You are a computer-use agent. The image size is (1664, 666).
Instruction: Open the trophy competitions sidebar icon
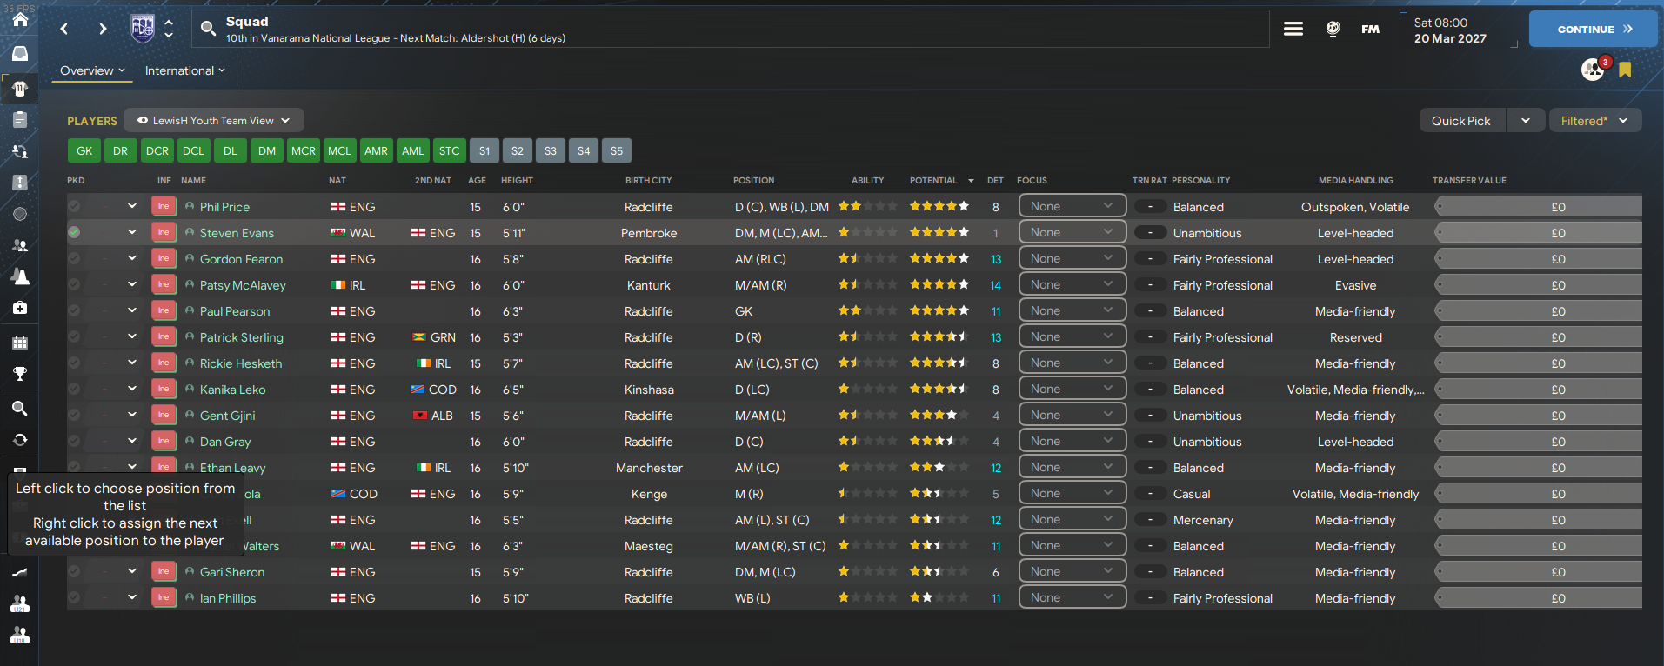pyautogui.click(x=19, y=374)
